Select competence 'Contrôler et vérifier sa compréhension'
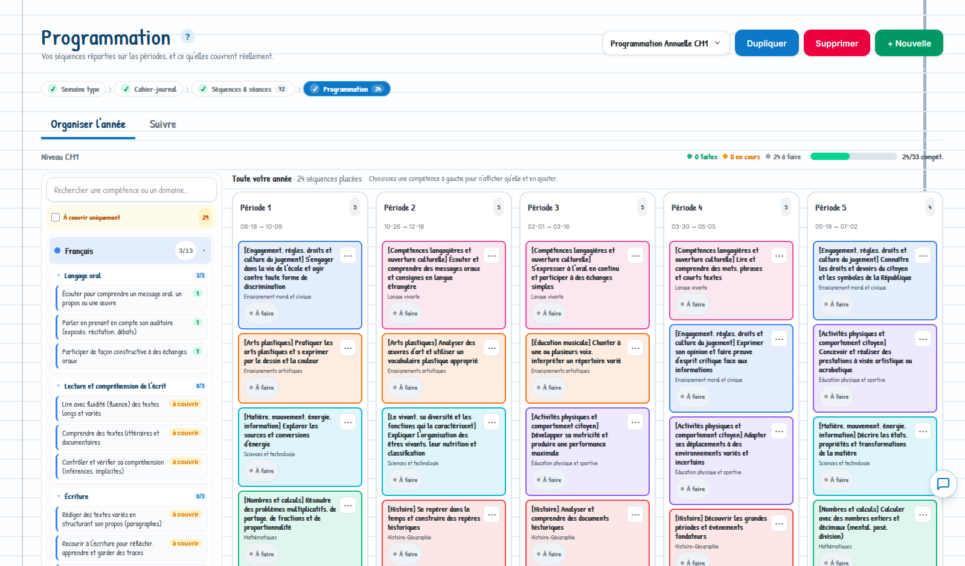 click(131, 467)
